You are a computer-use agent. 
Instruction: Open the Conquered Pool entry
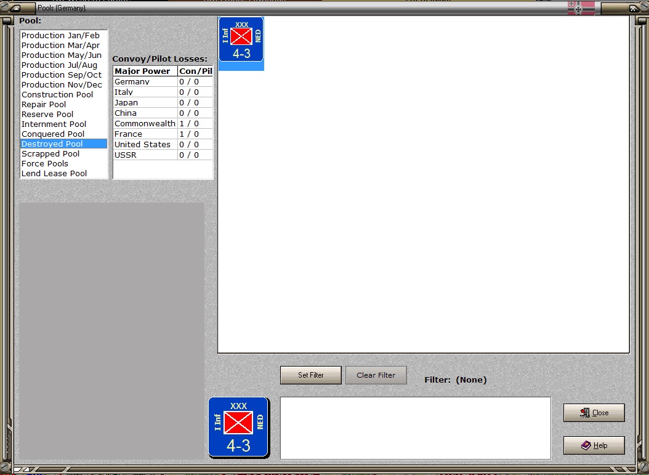[x=64, y=134]
